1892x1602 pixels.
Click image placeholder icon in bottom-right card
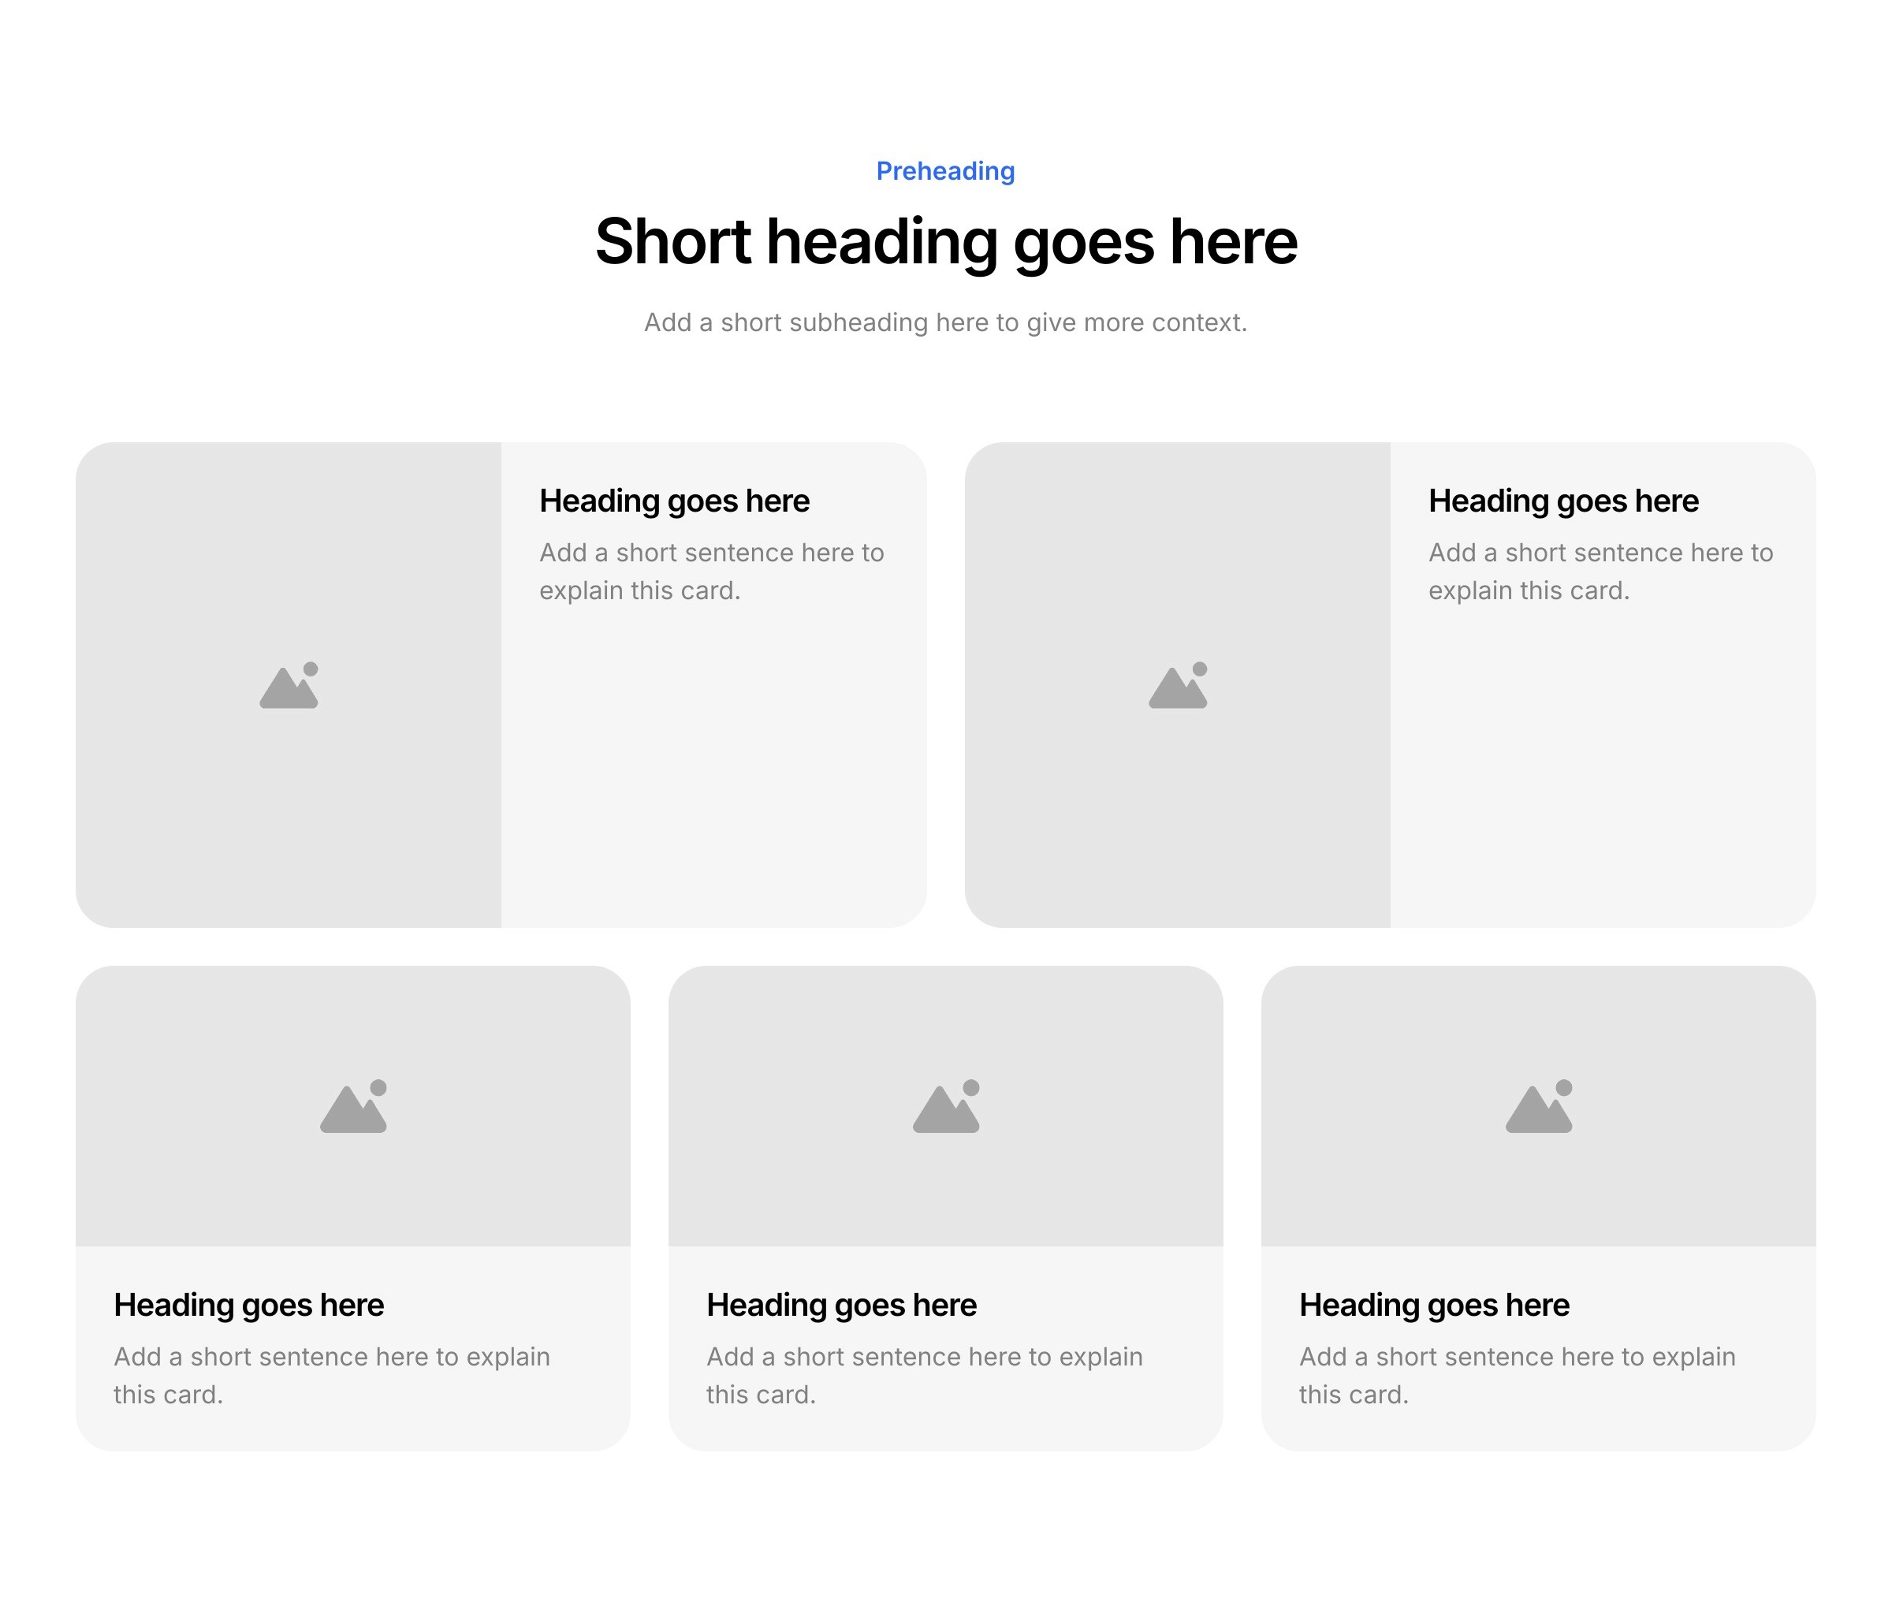click(x=1538, y=1107)
